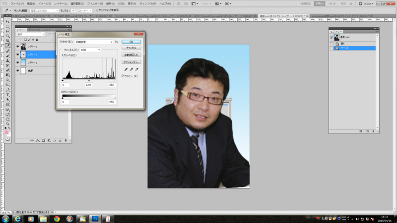Click OK in the Levels dialog

click(x=131, y=42)
